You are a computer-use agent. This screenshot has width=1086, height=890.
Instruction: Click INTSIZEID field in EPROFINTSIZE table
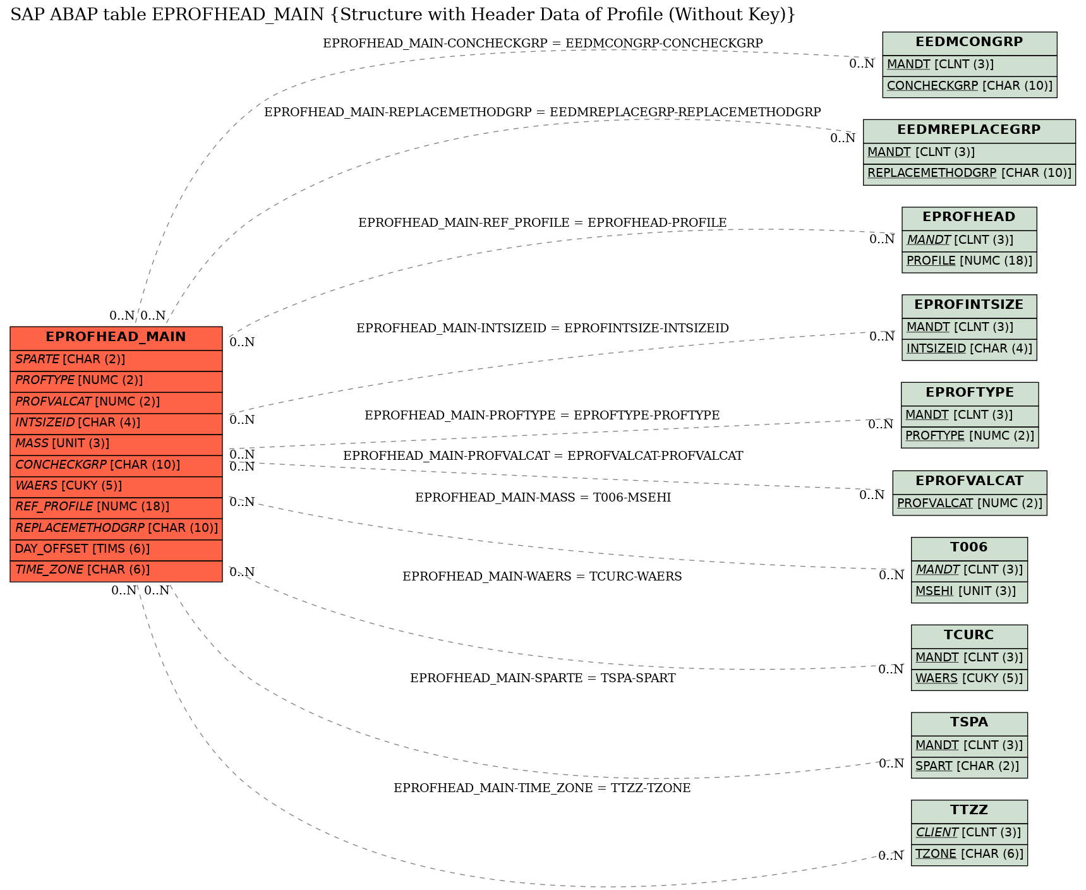pos(969,349)
